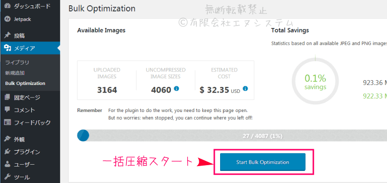
Task: Select Bulk Optimization submenu link
Action: 25,83
